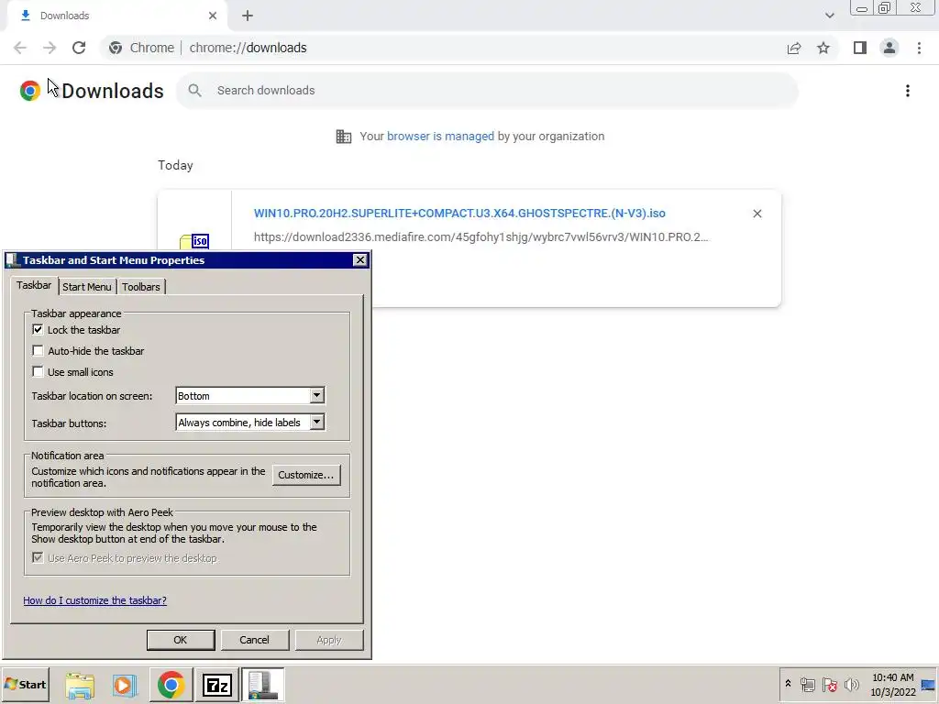This screenshot has height=704, width=939.
Task: Click the Chrome logo beside Downloads heading
Action: pos(30,91)
